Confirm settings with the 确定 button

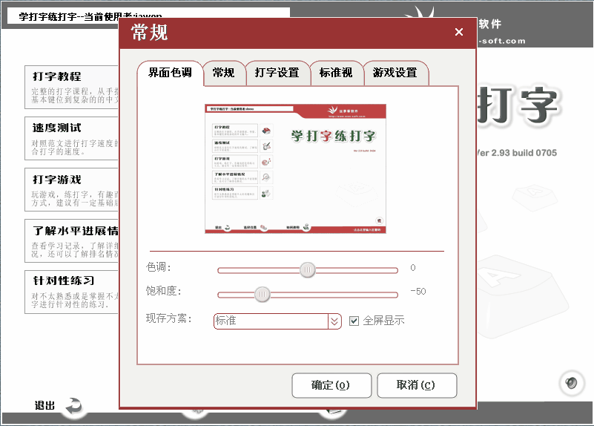pos(331,385)
